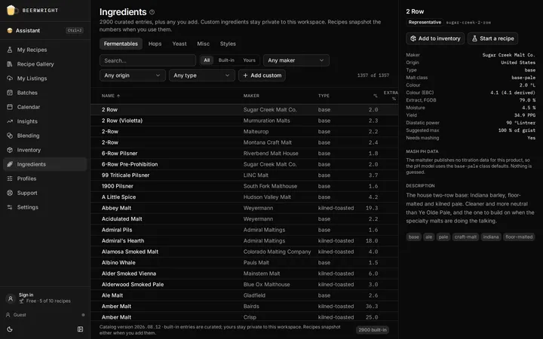Click Add to inventory button
The height and width of the screenshot is (339, 543).
tap(435, 38)
